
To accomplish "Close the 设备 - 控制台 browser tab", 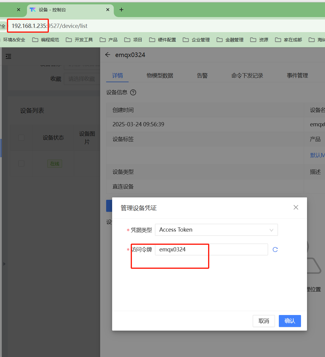I will click(x=108, y=10).
